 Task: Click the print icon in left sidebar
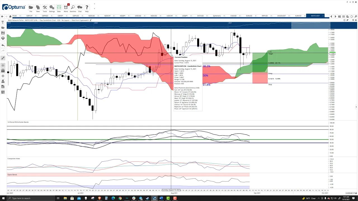[x=3, y=38]
